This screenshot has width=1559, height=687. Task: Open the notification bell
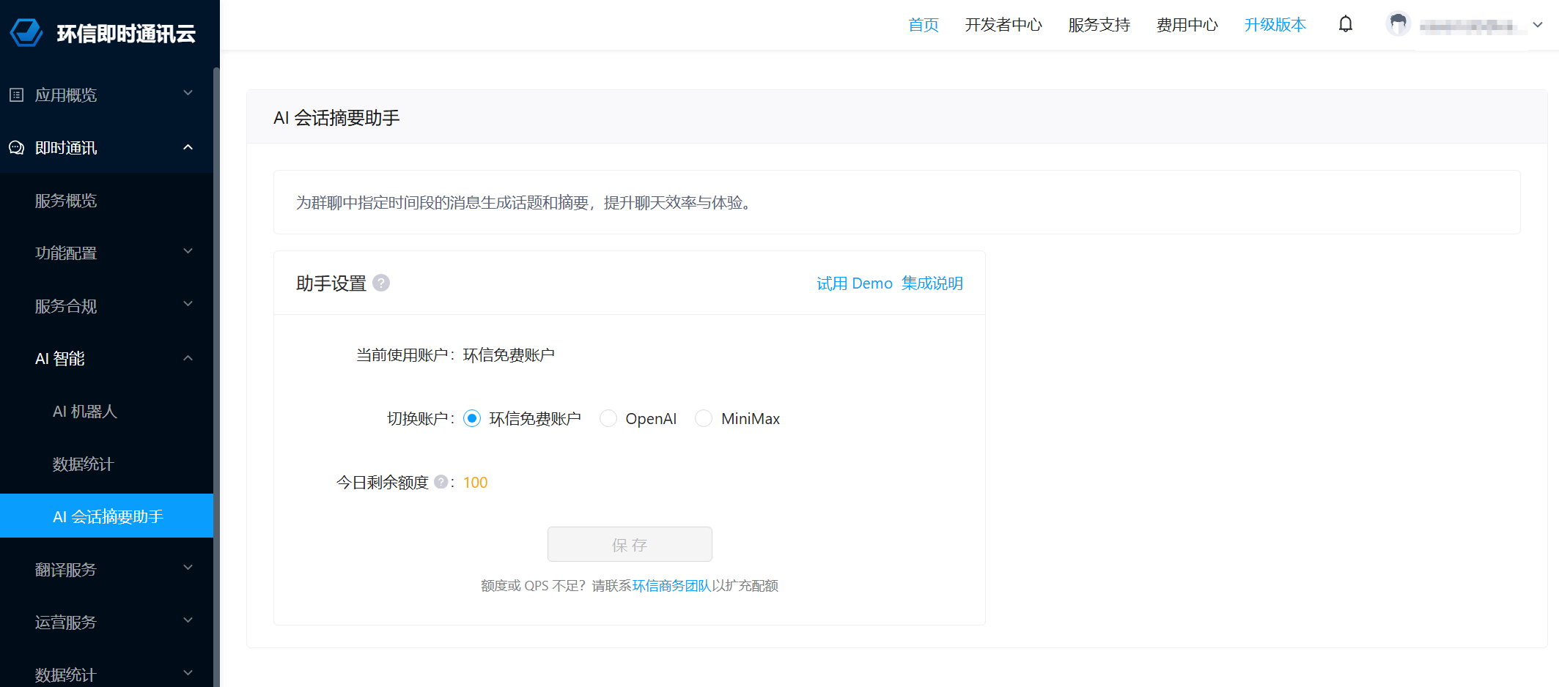coord(1346,24)
